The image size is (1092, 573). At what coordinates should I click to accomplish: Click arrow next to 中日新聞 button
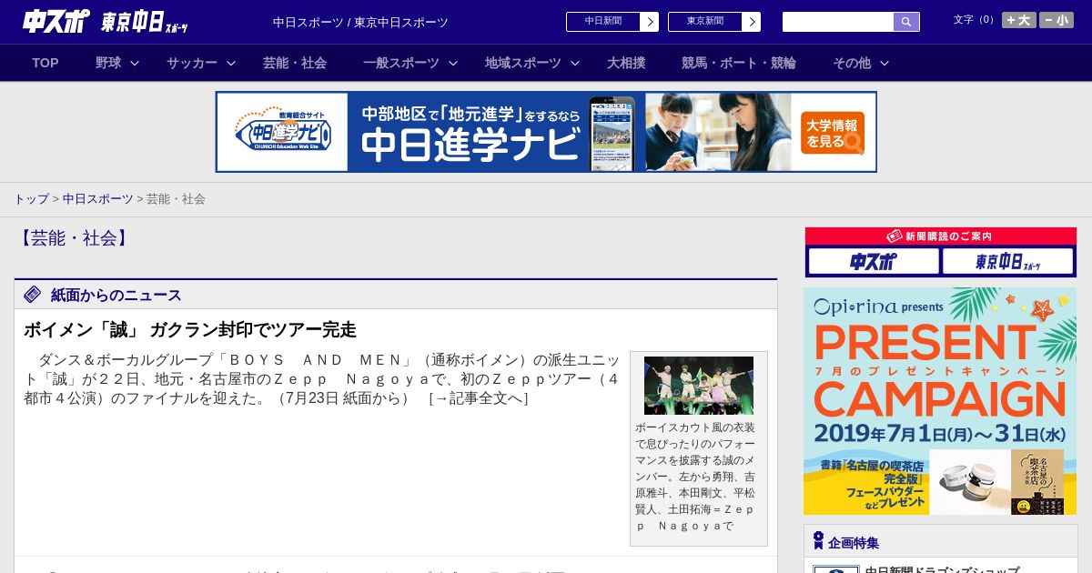click(650, 22)
